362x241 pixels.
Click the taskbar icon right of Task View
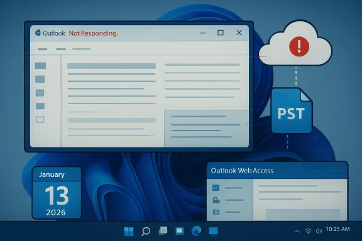click(180, 231)
